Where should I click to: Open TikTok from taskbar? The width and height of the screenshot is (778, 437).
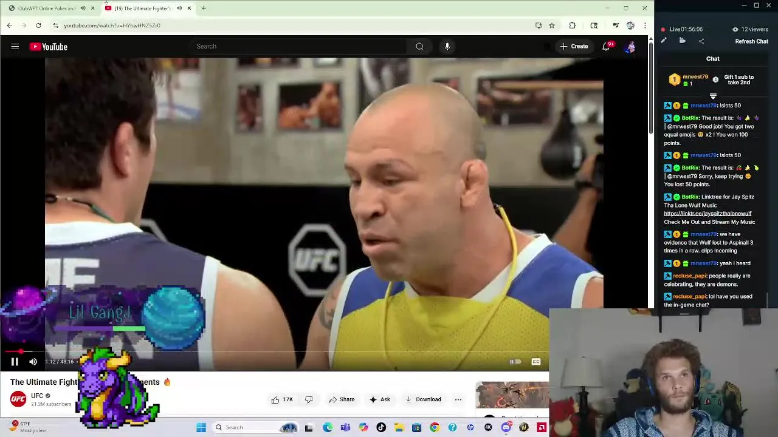pos(381,427)
